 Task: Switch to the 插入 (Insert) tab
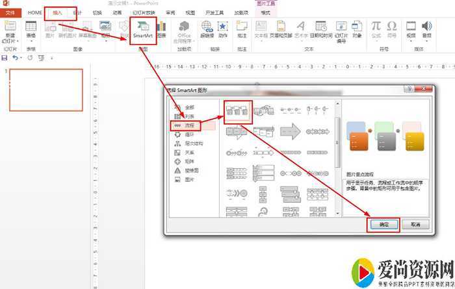(57, 13)
